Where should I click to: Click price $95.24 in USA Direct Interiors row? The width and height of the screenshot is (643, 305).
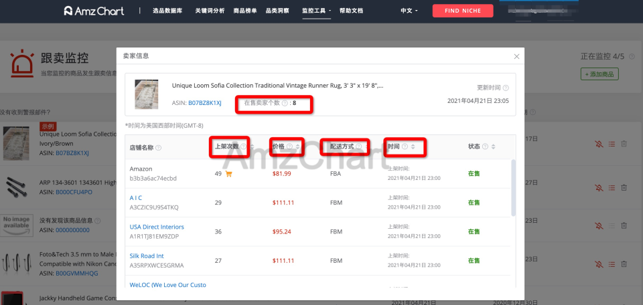click(282, 231)
